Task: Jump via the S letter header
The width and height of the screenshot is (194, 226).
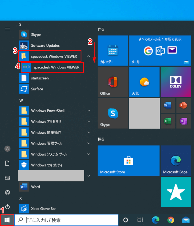Action: pyautogui.click(x=20, y=24)
